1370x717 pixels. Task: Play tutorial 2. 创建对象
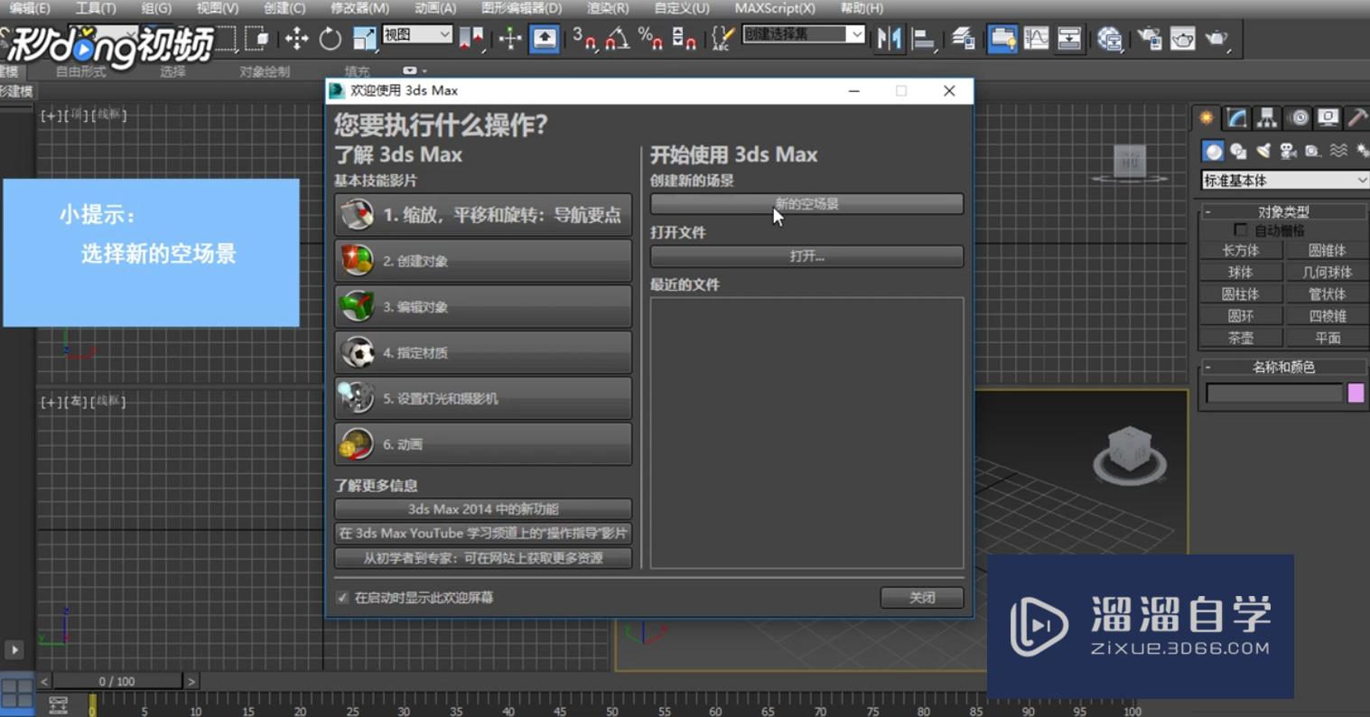coord(483,261)
